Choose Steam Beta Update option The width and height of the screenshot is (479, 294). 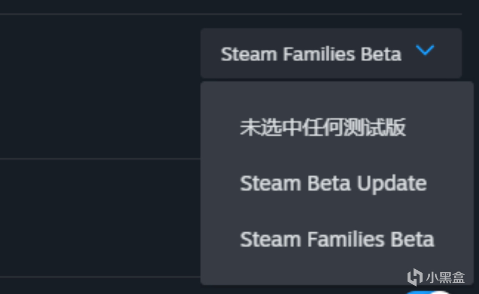point(333,184)
